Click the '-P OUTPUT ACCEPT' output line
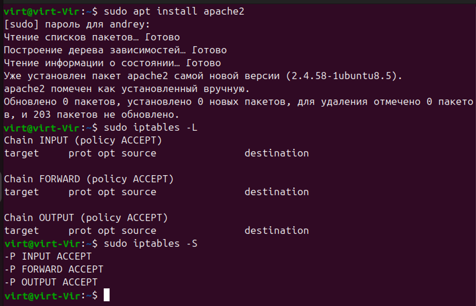476x306 pixels. [51, 282]
